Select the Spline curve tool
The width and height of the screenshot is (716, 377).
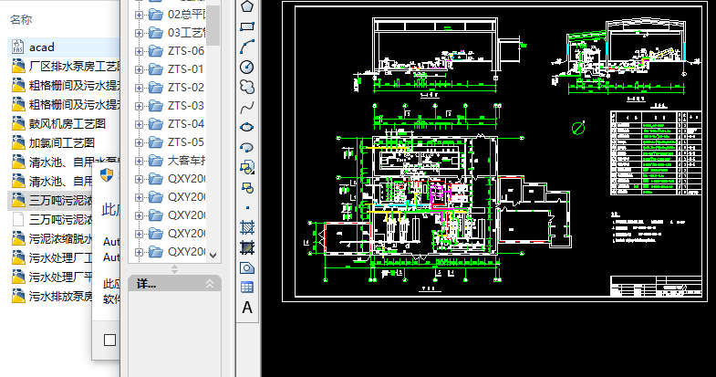[247, 108]
